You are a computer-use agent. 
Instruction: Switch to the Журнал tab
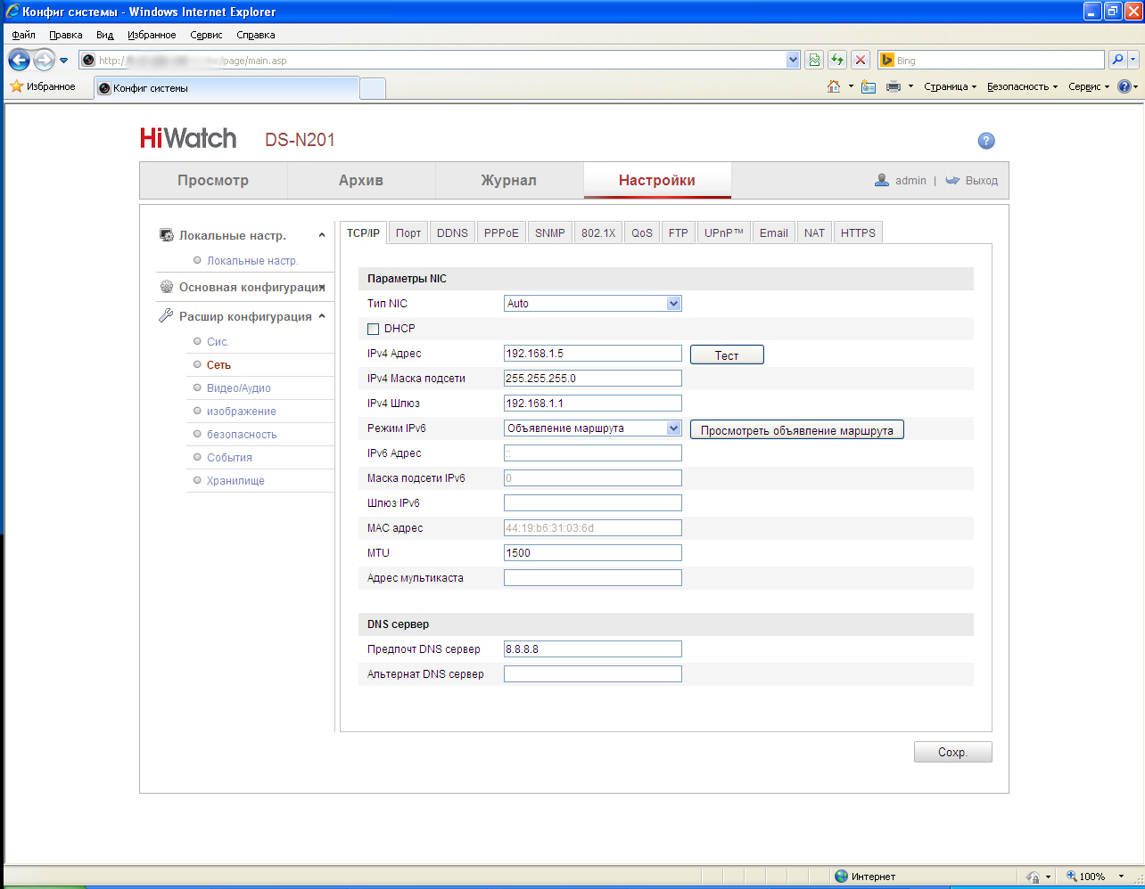(x=509, y=180)
